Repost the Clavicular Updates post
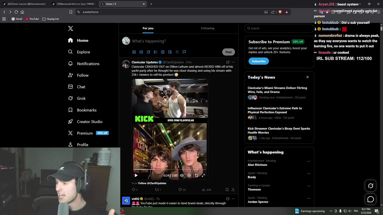383x215 pixels. (158, 190)
